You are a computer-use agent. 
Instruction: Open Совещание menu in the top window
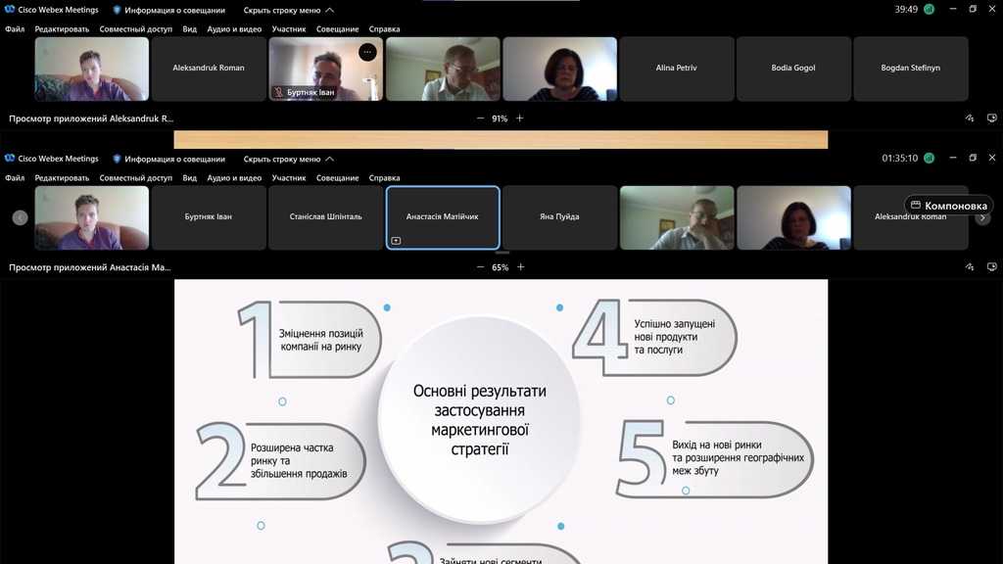[x=337, y=29]
